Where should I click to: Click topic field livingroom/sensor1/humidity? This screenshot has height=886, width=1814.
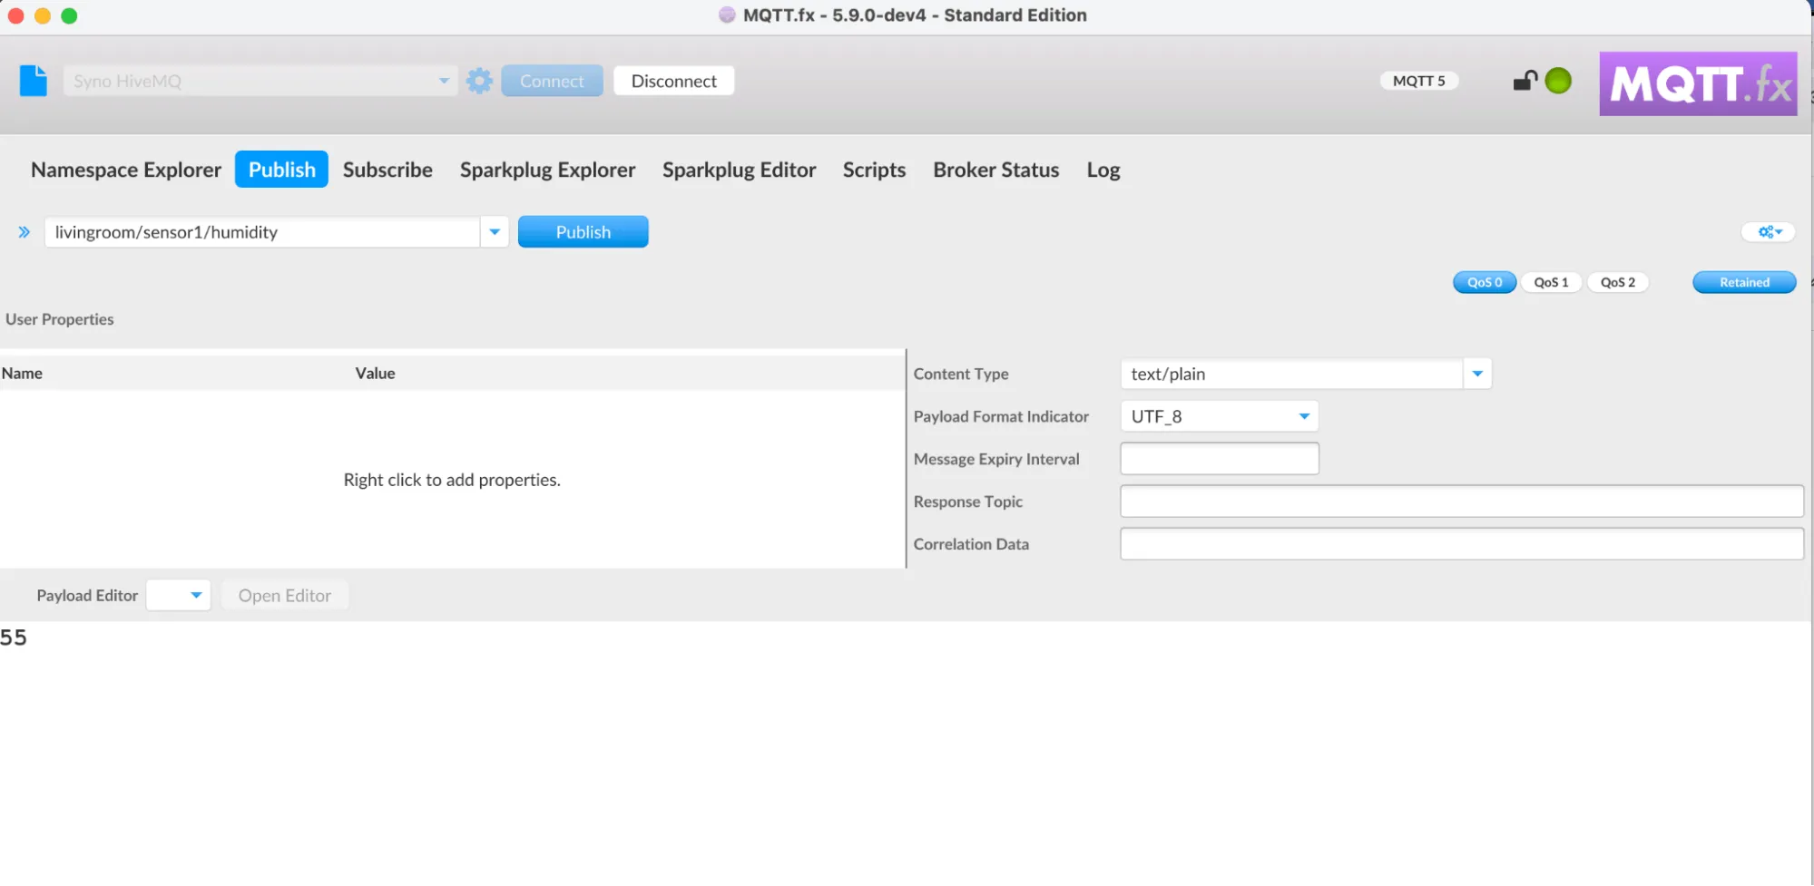point(262,232)
